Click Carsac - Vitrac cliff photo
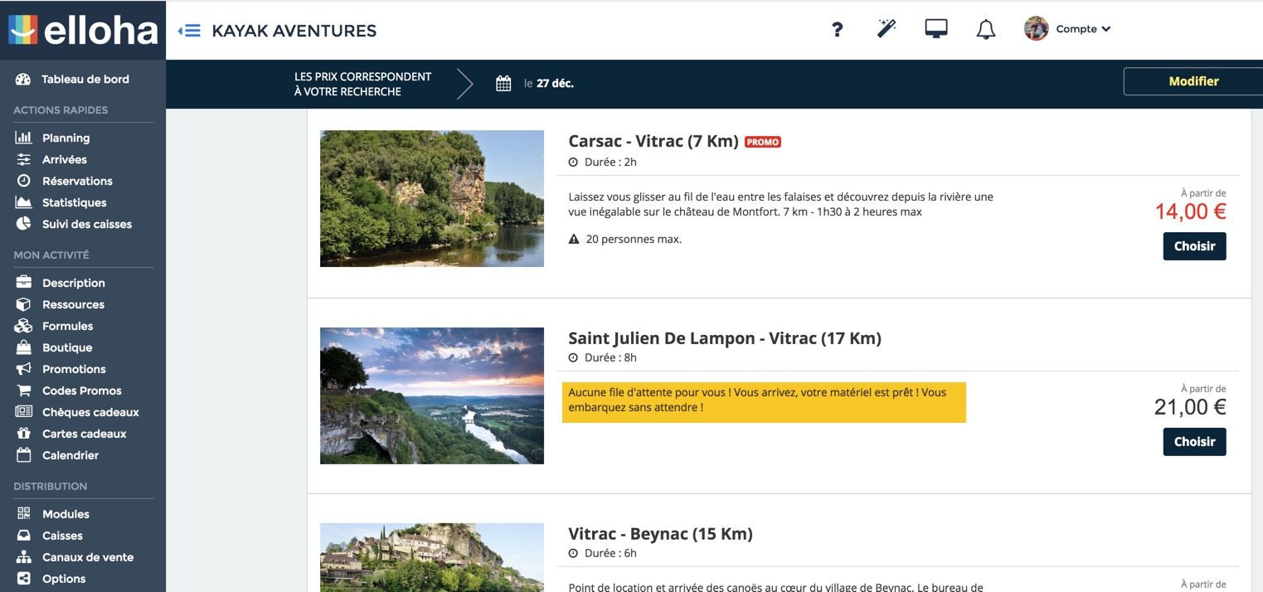The height and width of the screenshot is (592, 1263). tap(432, 198)
